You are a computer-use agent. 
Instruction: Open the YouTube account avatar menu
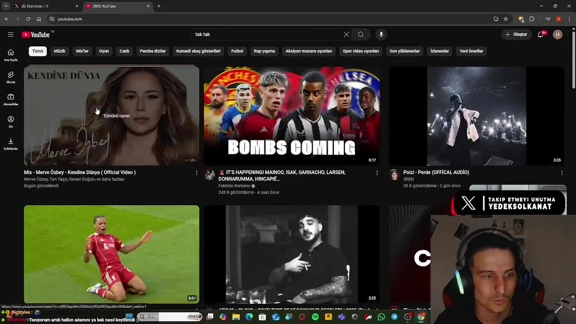click(x=558, y=34)
